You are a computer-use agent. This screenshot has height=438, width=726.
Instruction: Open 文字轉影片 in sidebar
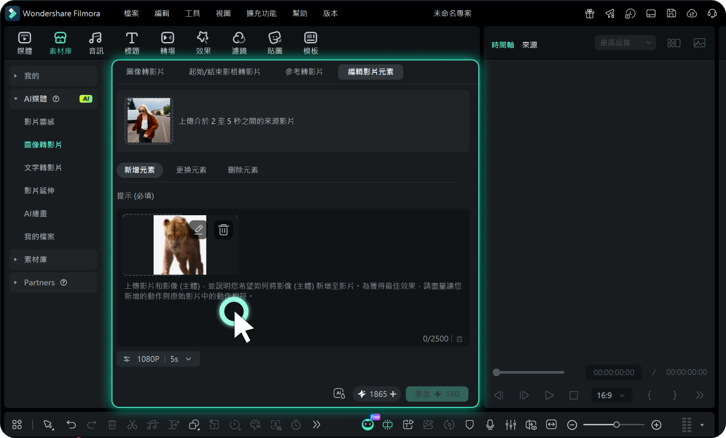pyautogui.click(x=43, y=168)
